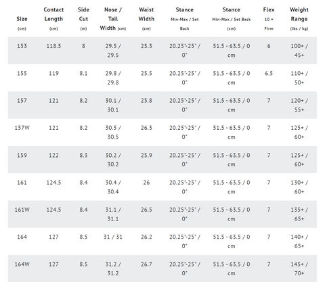The height and width of the screenshot is (282, 325).
Task: Select the 31 / 31 nose tail width
Action: coord(113,237)
